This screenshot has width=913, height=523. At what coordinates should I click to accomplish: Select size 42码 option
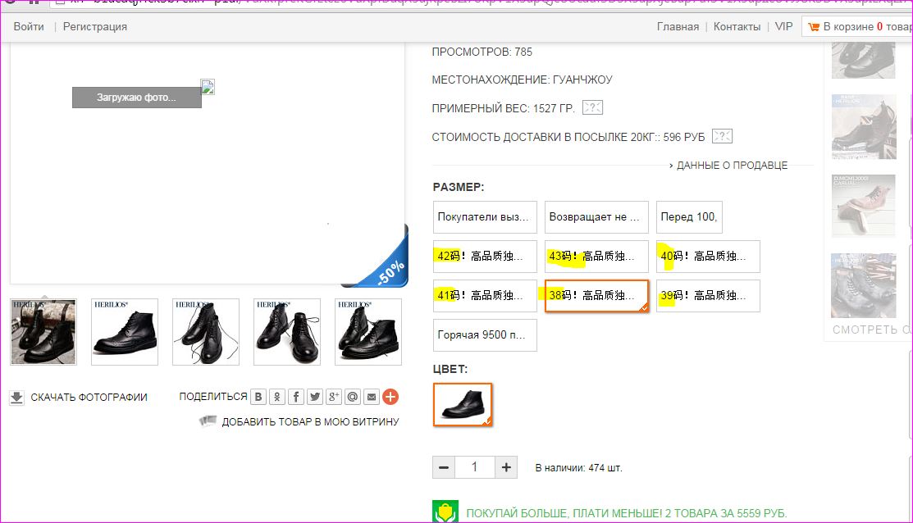click(485, 257)
